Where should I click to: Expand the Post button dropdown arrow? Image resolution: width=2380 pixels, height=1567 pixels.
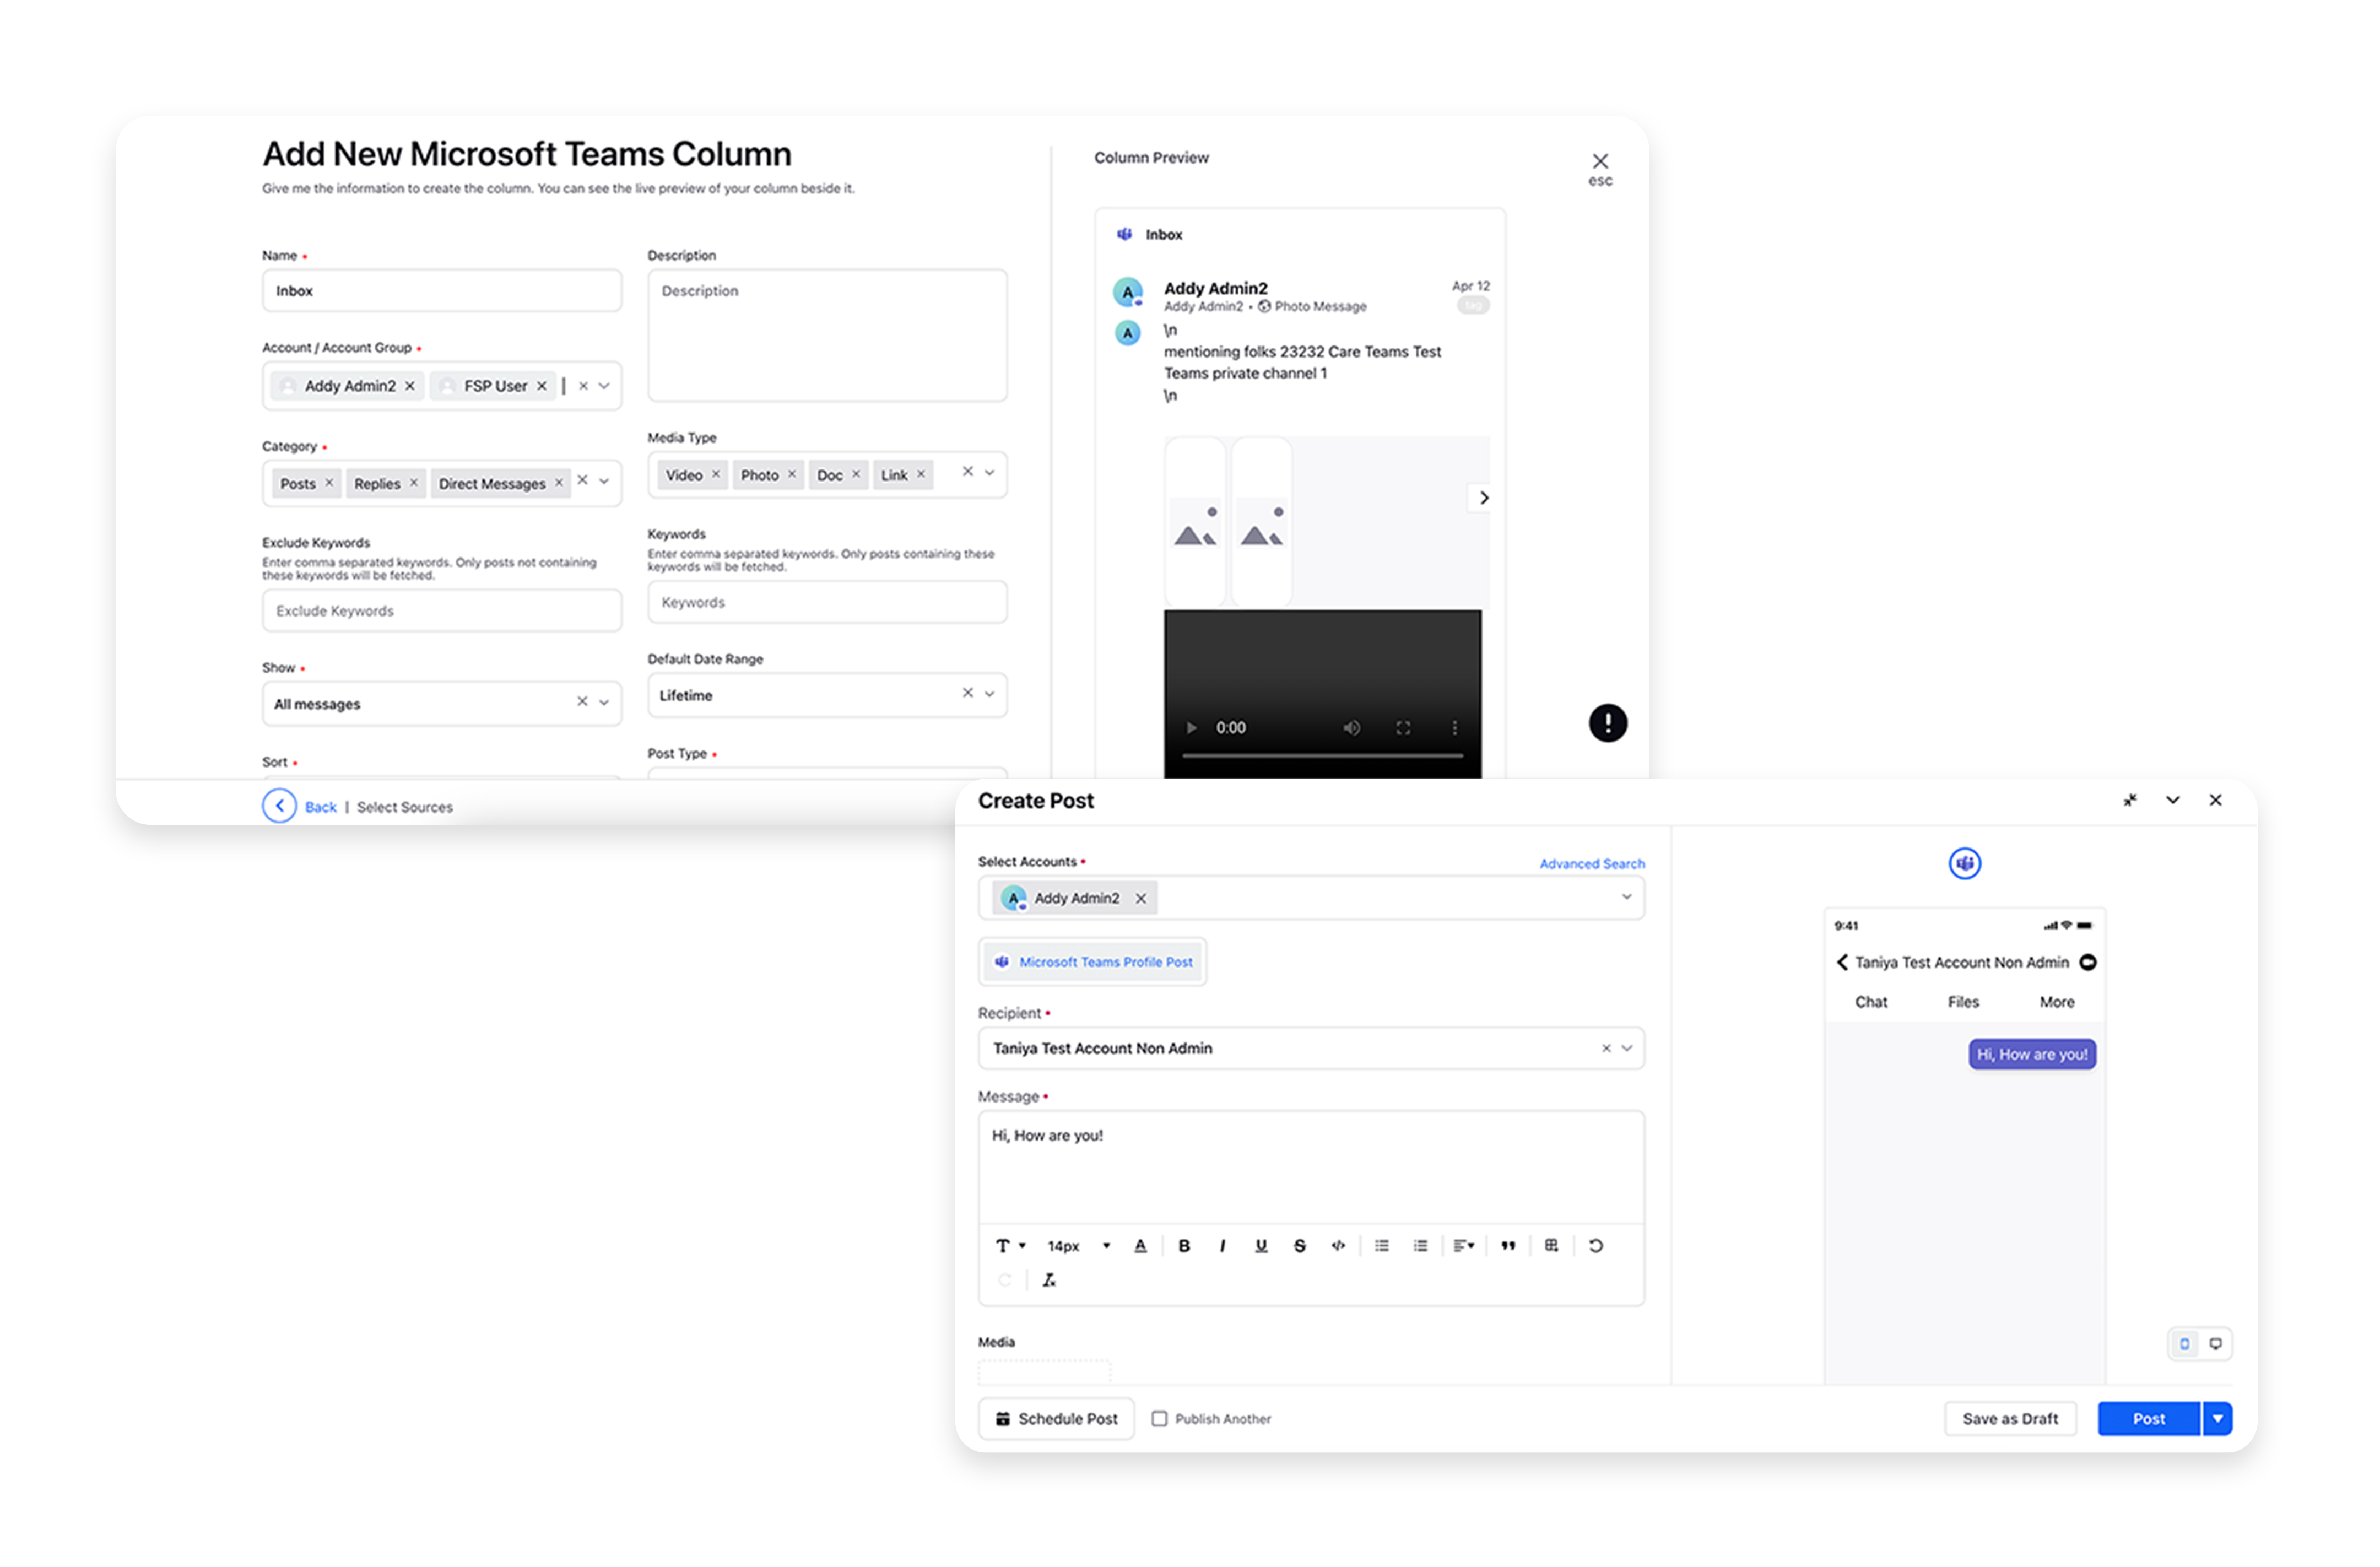(x=2218, y=1418)
